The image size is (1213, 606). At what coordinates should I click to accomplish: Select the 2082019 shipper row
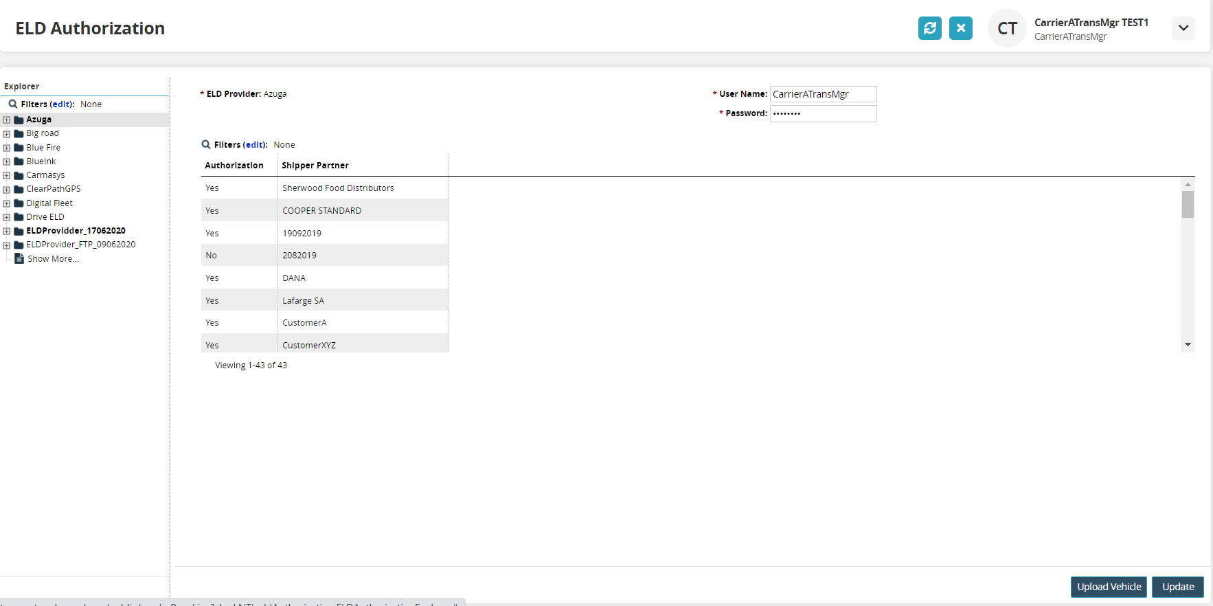[325, 255]
